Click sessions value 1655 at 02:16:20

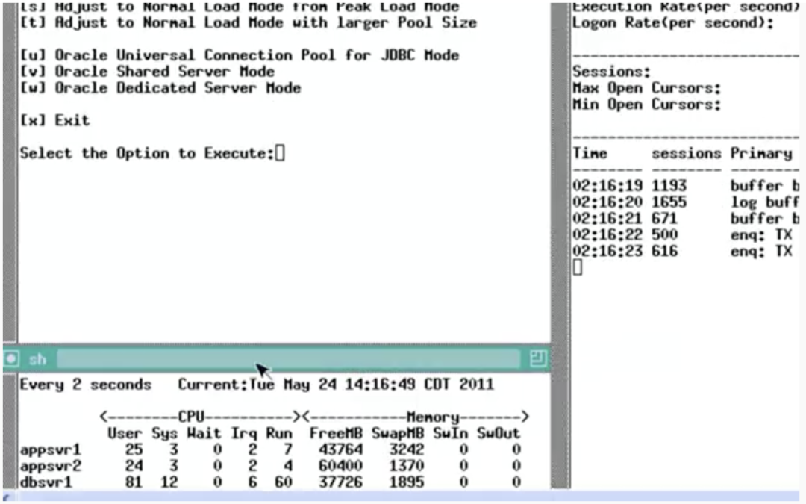[669, 202]
